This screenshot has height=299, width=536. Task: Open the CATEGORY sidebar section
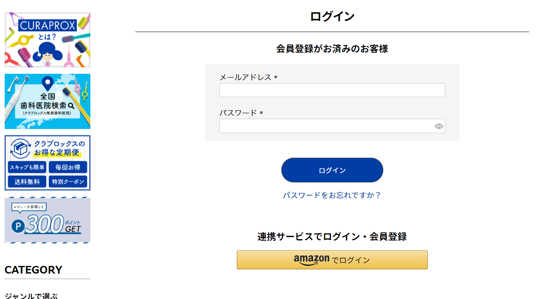[33, 270]
